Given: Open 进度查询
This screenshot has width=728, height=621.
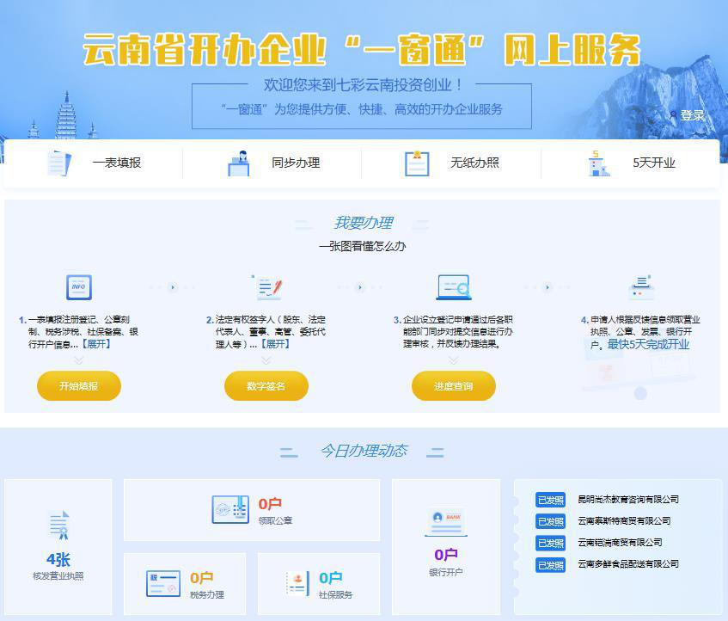Looking at the screenshot, I should (x=453, y=386).
